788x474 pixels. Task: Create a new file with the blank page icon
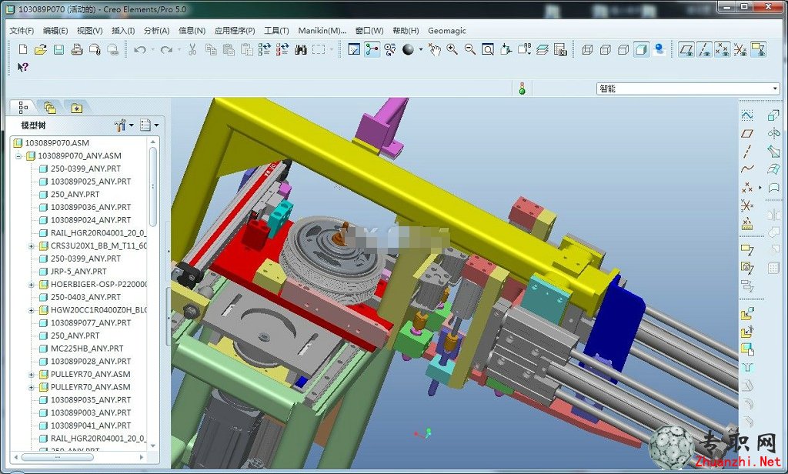pyautogui.click(x=22, y=49)
